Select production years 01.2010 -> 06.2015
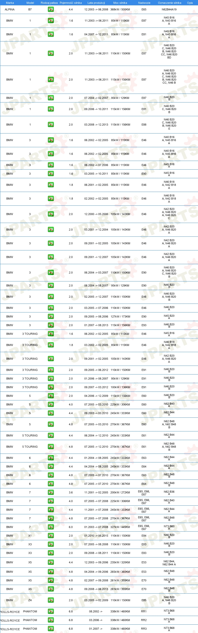The height and width of the screenshot is (633, 198). [x=96, y=536]
